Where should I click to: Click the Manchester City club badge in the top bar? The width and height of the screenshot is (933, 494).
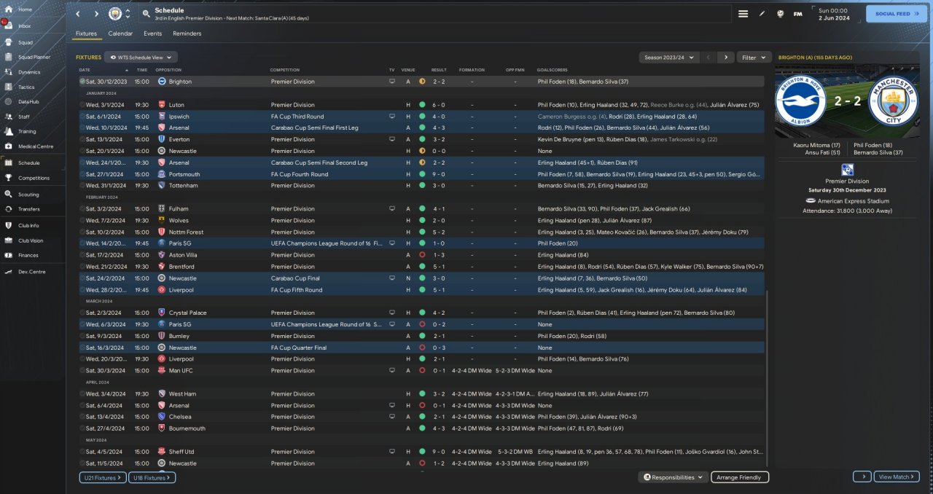pyautogui.click(x=115, y=14)
